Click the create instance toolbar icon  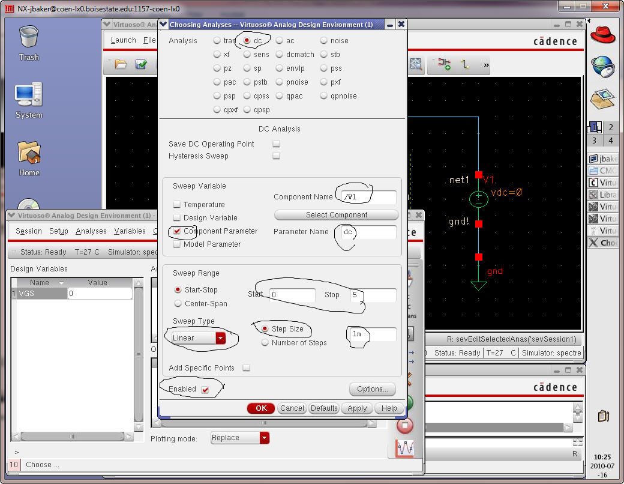click(x=445, y=64)
